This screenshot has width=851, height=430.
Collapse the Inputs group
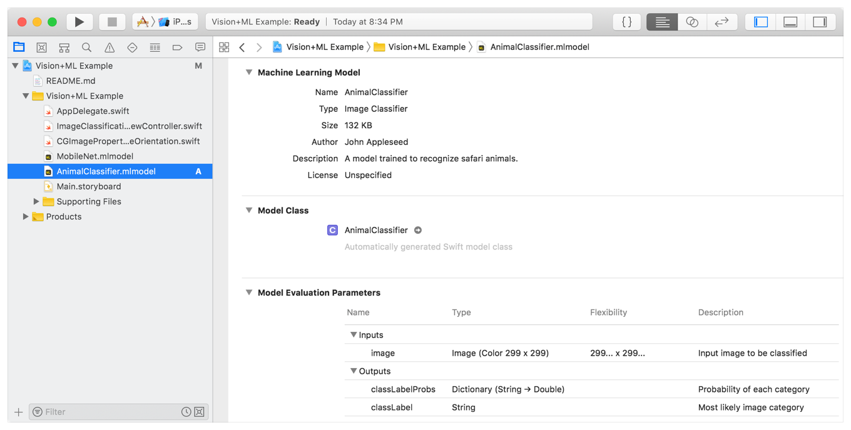click(354, 335)
